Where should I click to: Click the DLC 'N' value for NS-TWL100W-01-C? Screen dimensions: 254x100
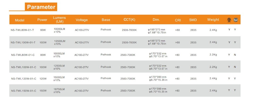point(235,67)
